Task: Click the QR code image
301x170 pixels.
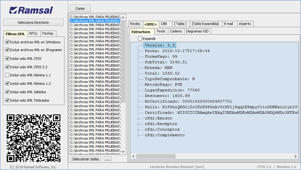Action: point(33,138)
